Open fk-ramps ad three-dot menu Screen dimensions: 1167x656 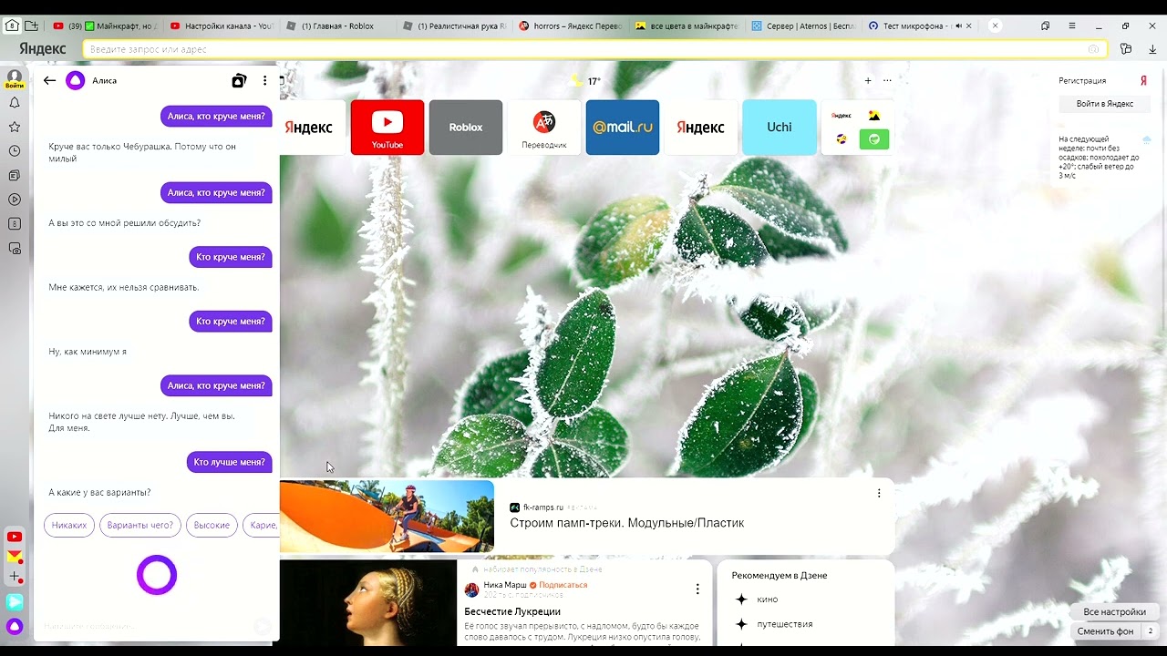(x=879, y=493)
